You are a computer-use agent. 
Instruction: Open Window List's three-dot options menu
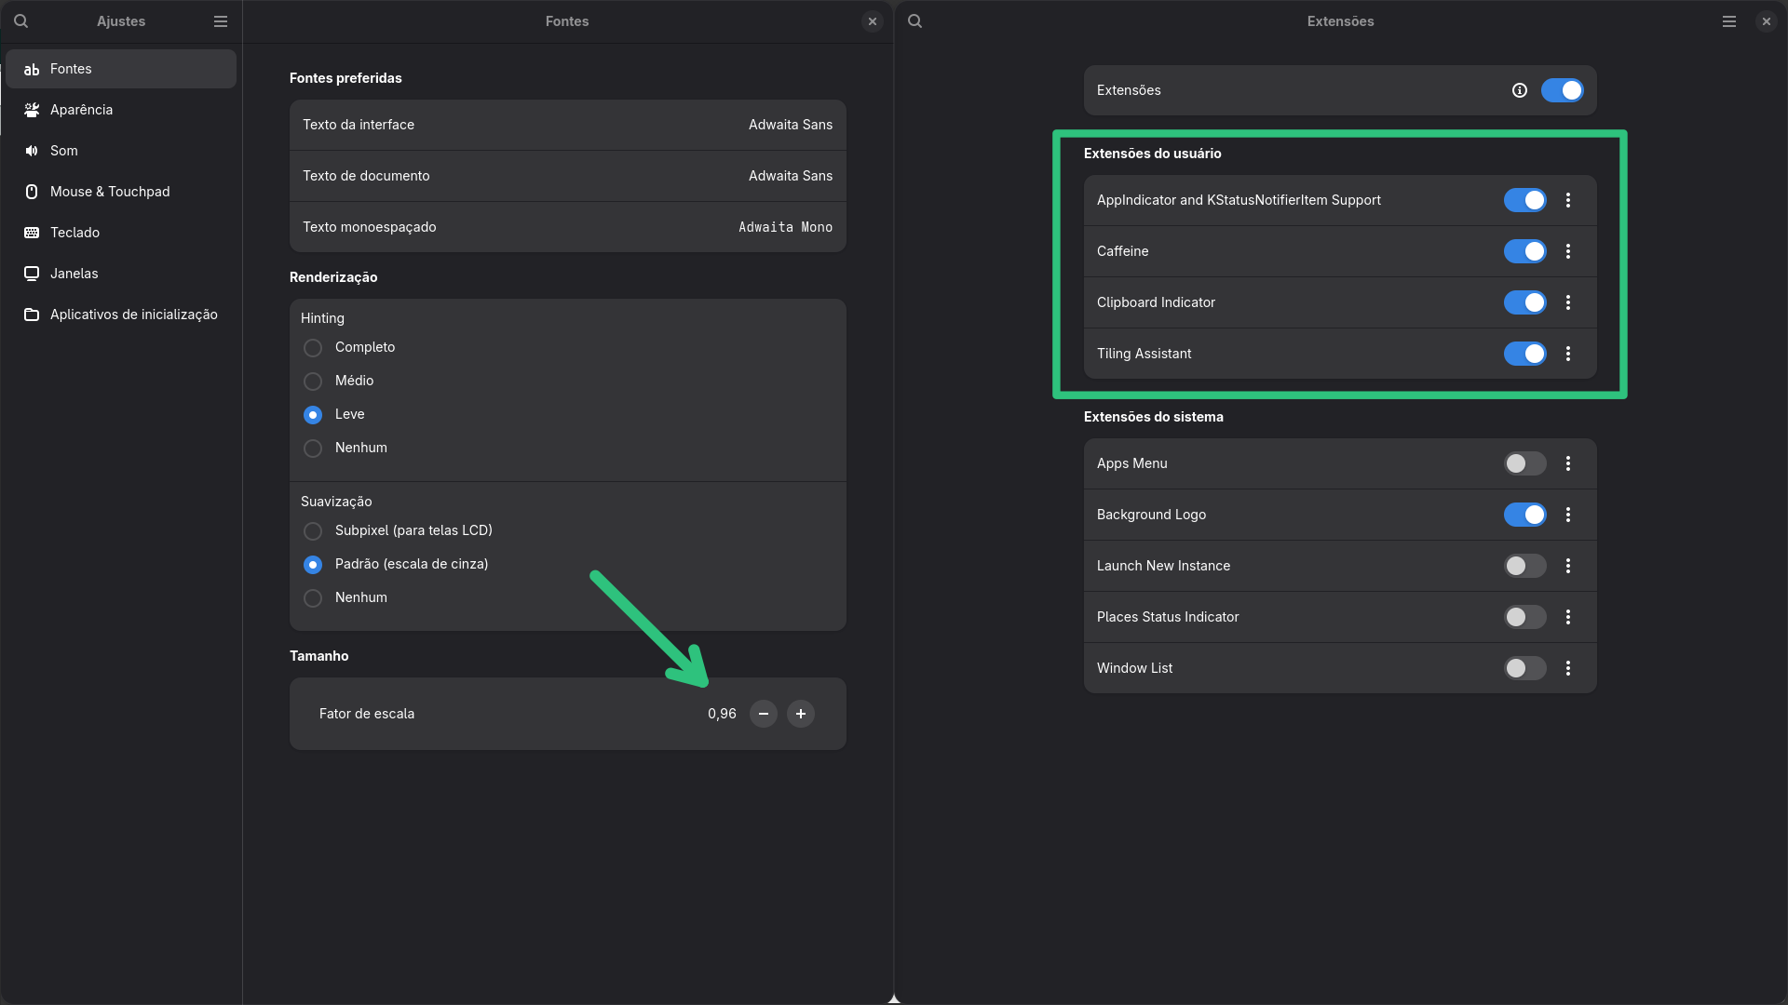coord(1568,668)
